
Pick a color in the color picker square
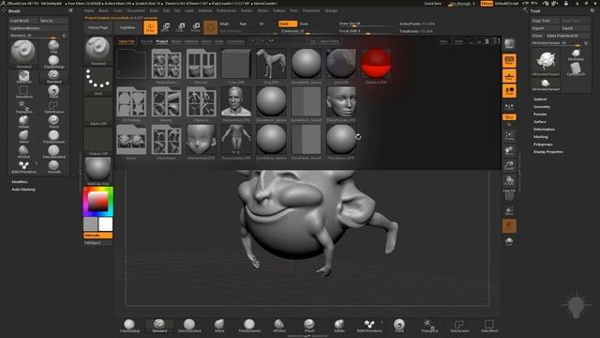click(x=97, y=201)
